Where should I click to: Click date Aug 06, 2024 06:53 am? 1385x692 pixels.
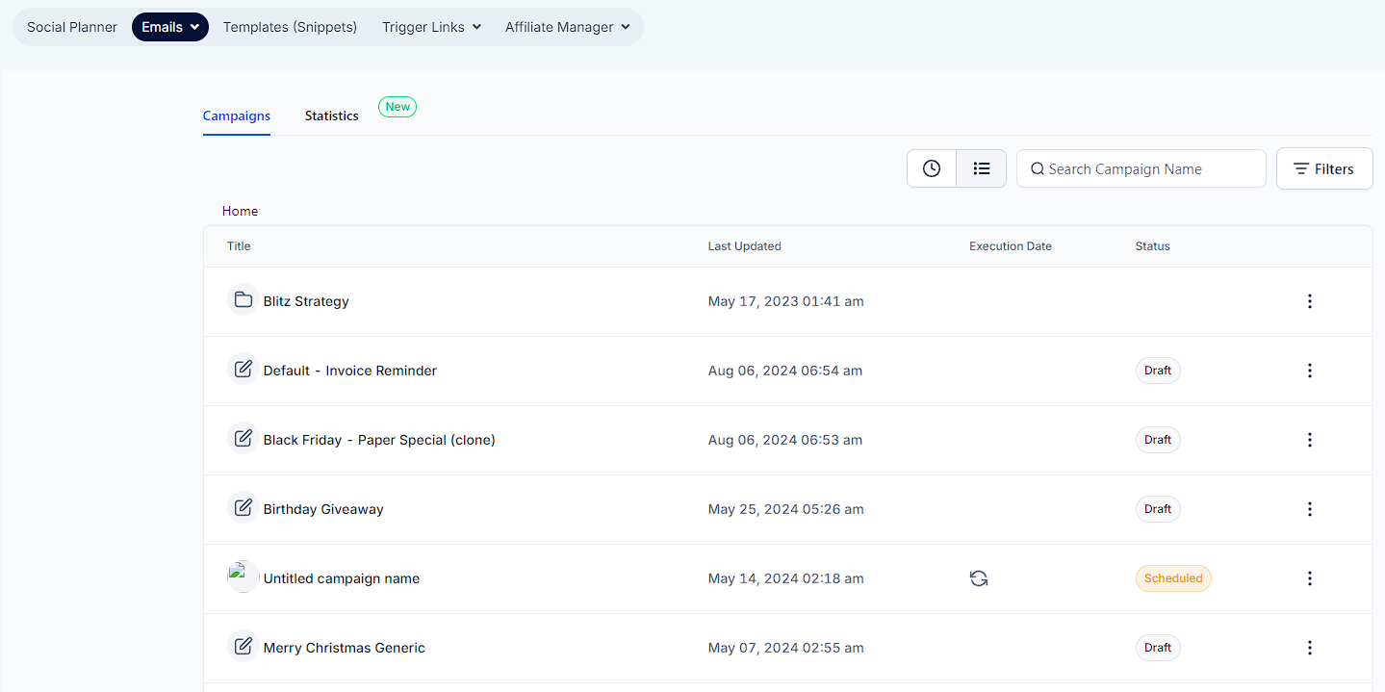click(785, 440)
